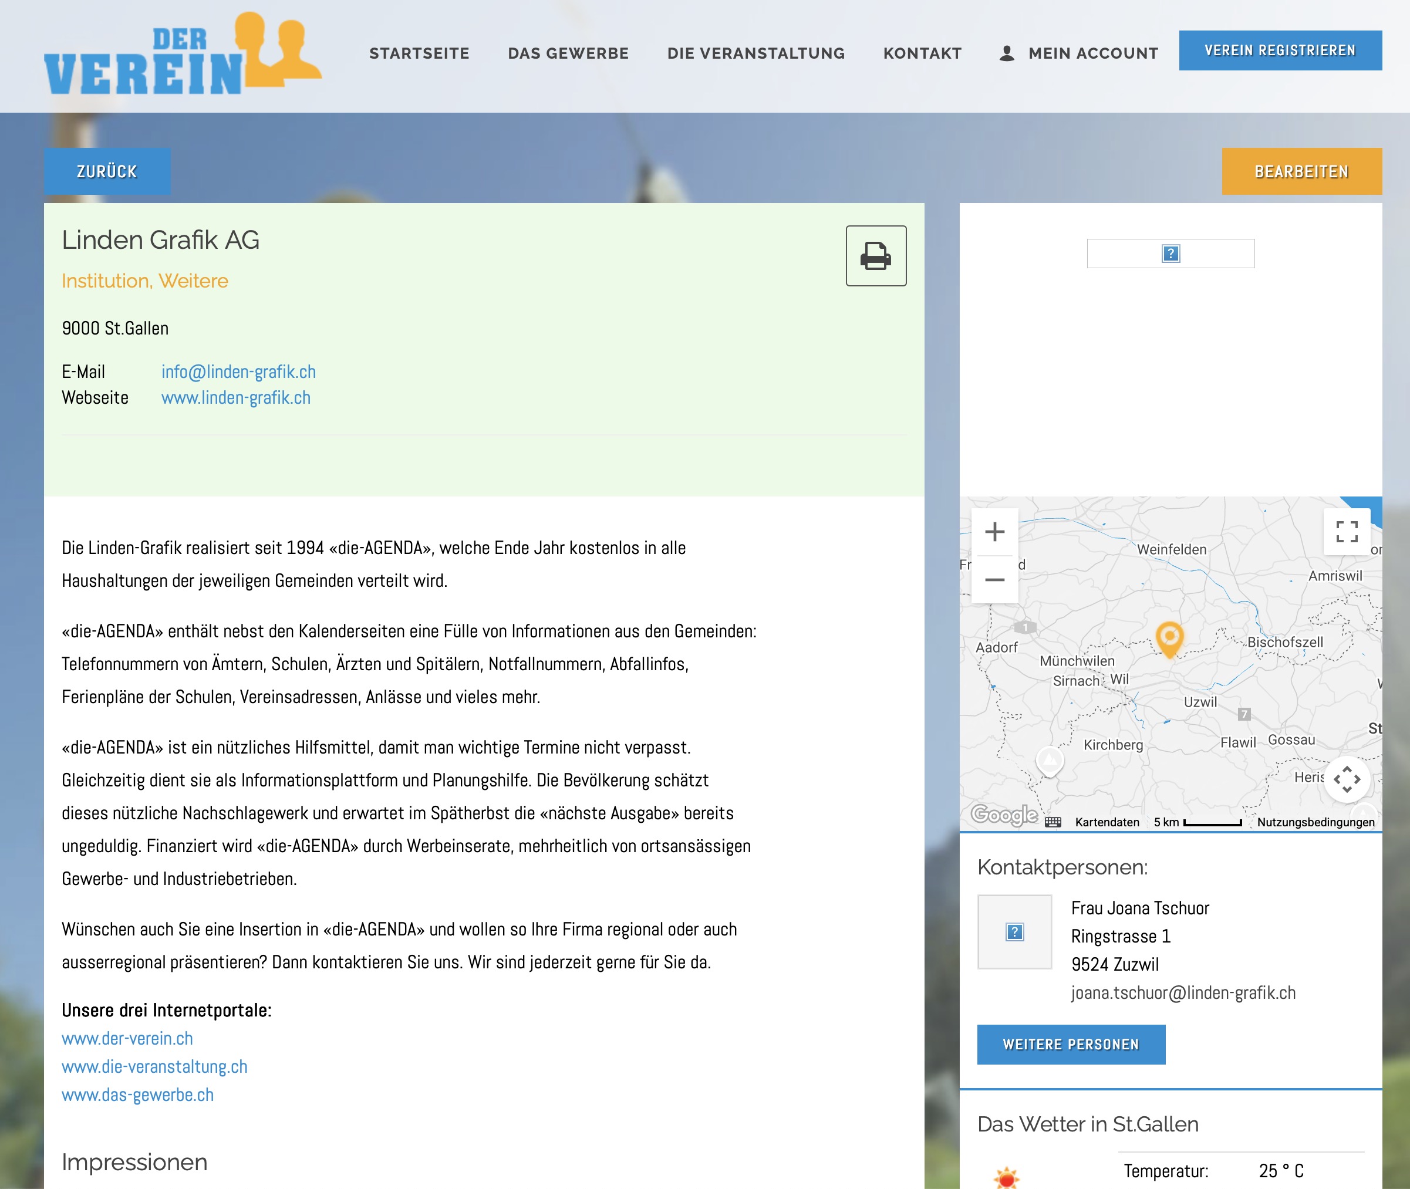
Task: Click Uzwil label on map
Action: pos(1200,702)
